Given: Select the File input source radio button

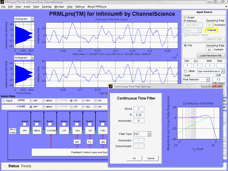Looking at the screenshot, I should 185,46.
